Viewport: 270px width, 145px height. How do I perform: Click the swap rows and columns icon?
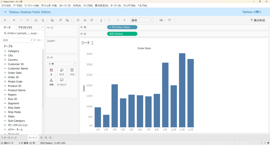point(78,20)
